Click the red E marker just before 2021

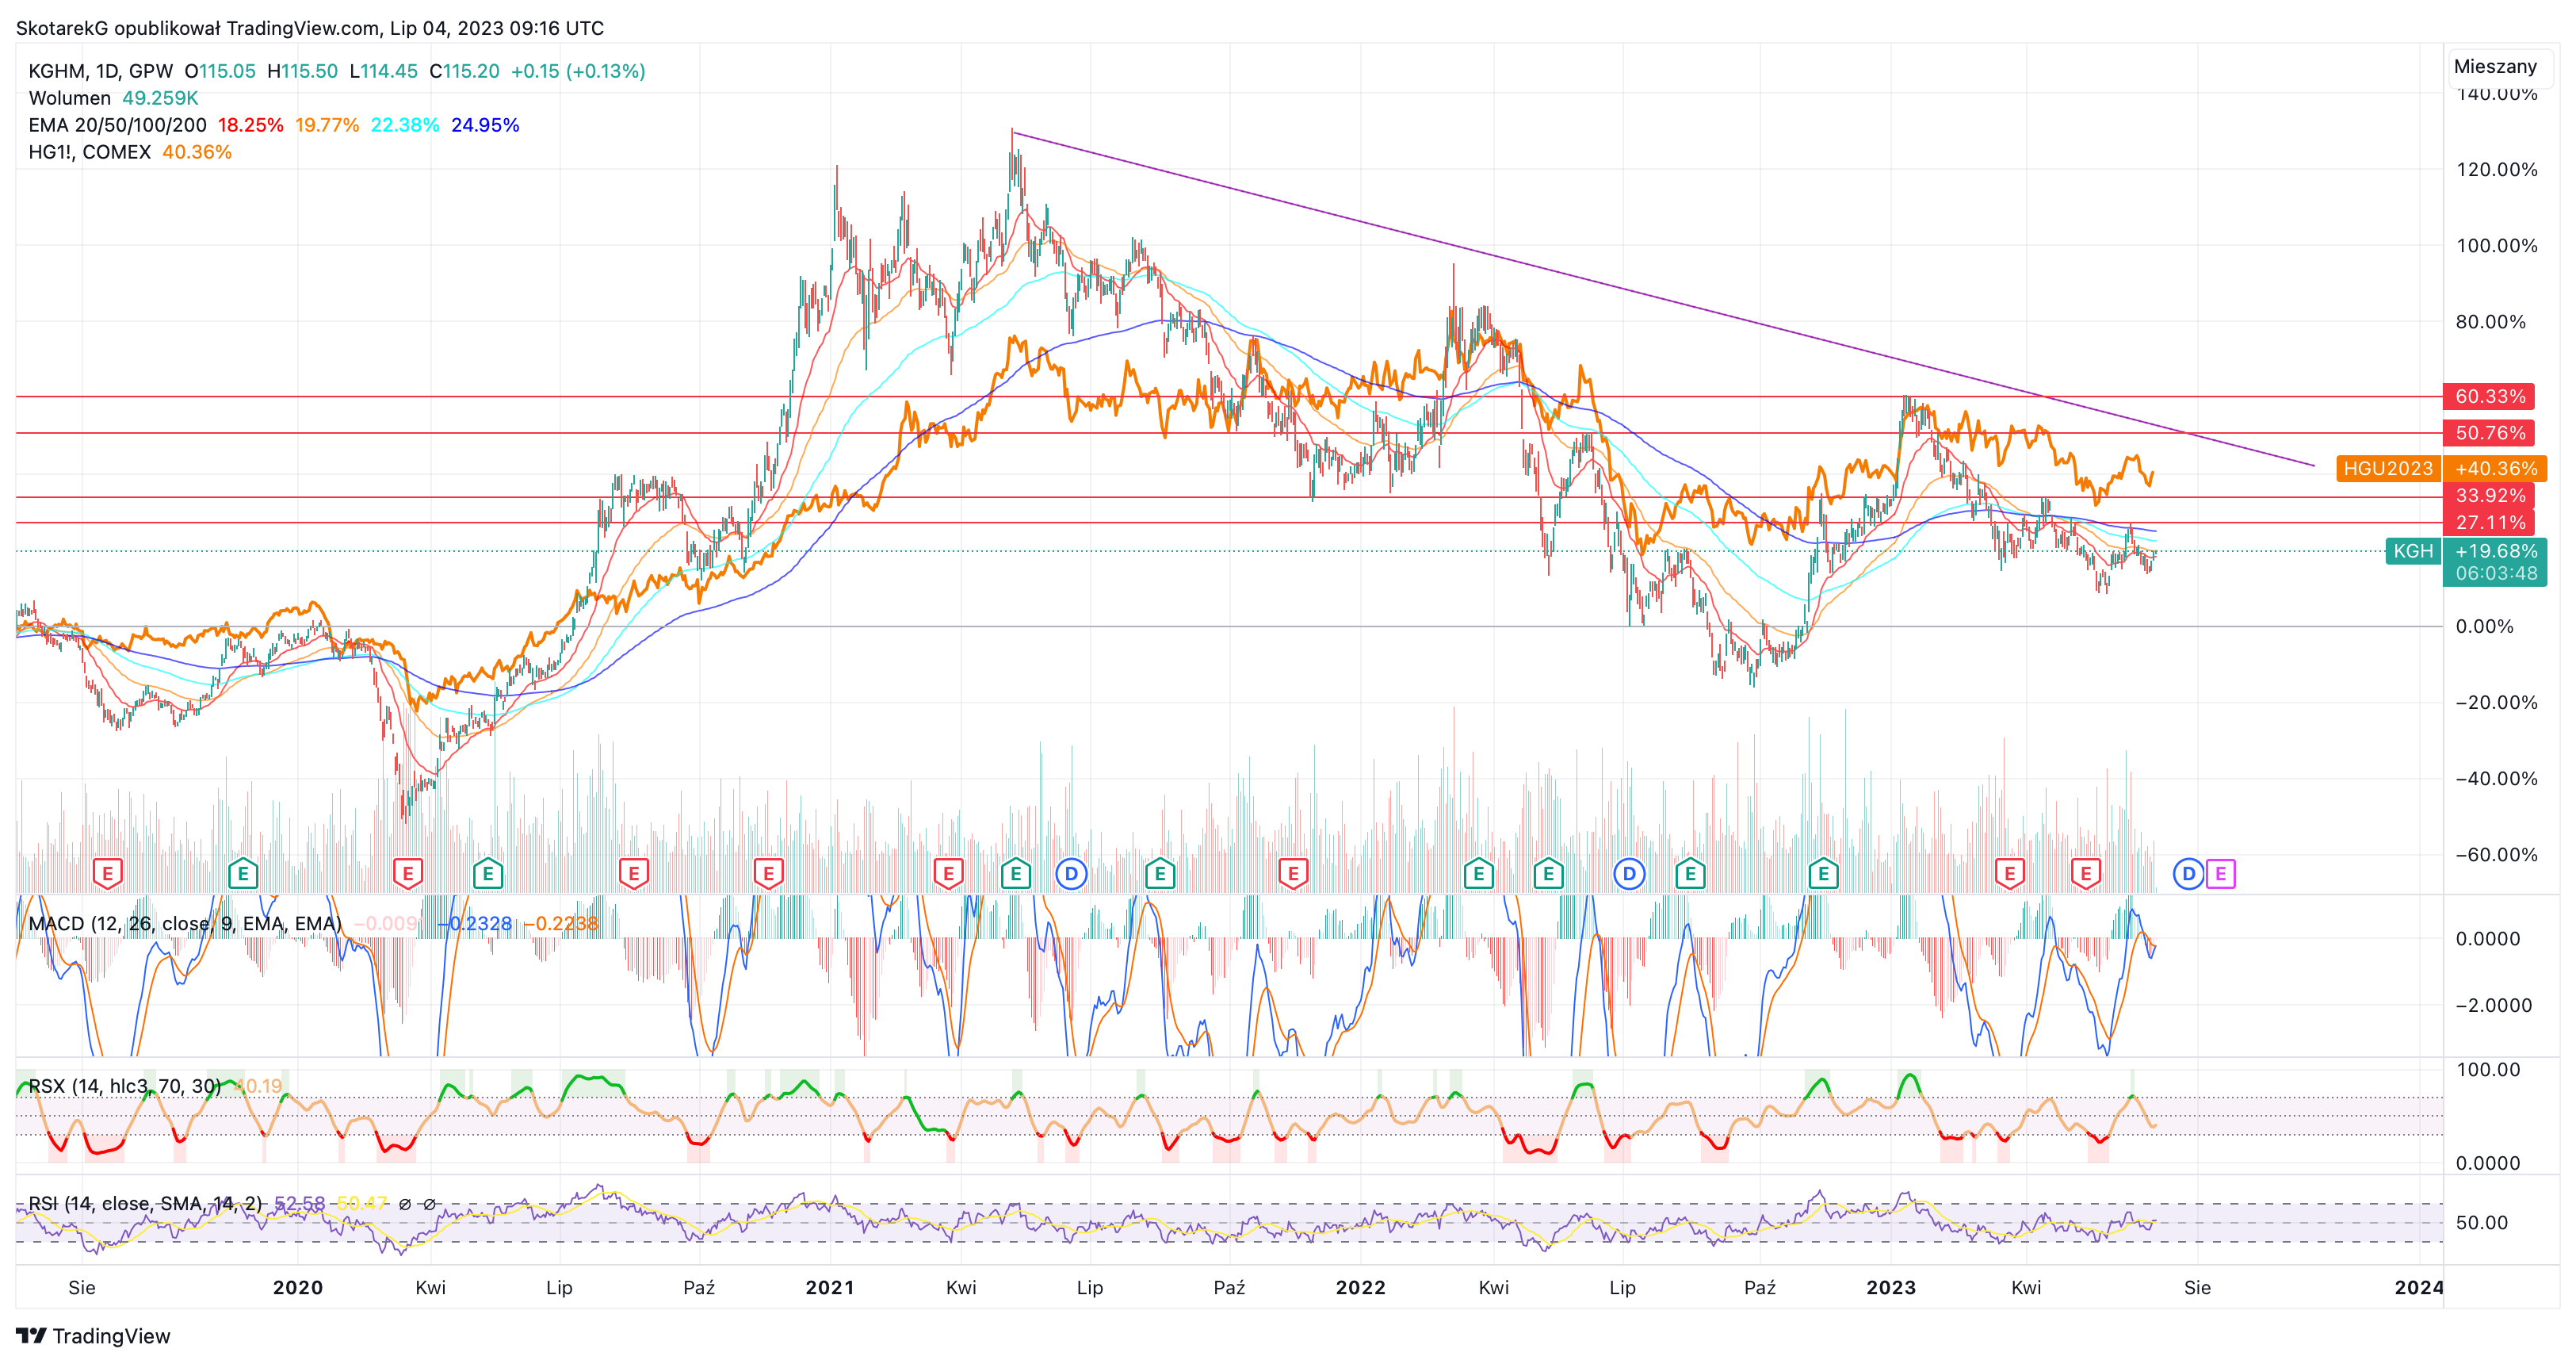(768, 874)
